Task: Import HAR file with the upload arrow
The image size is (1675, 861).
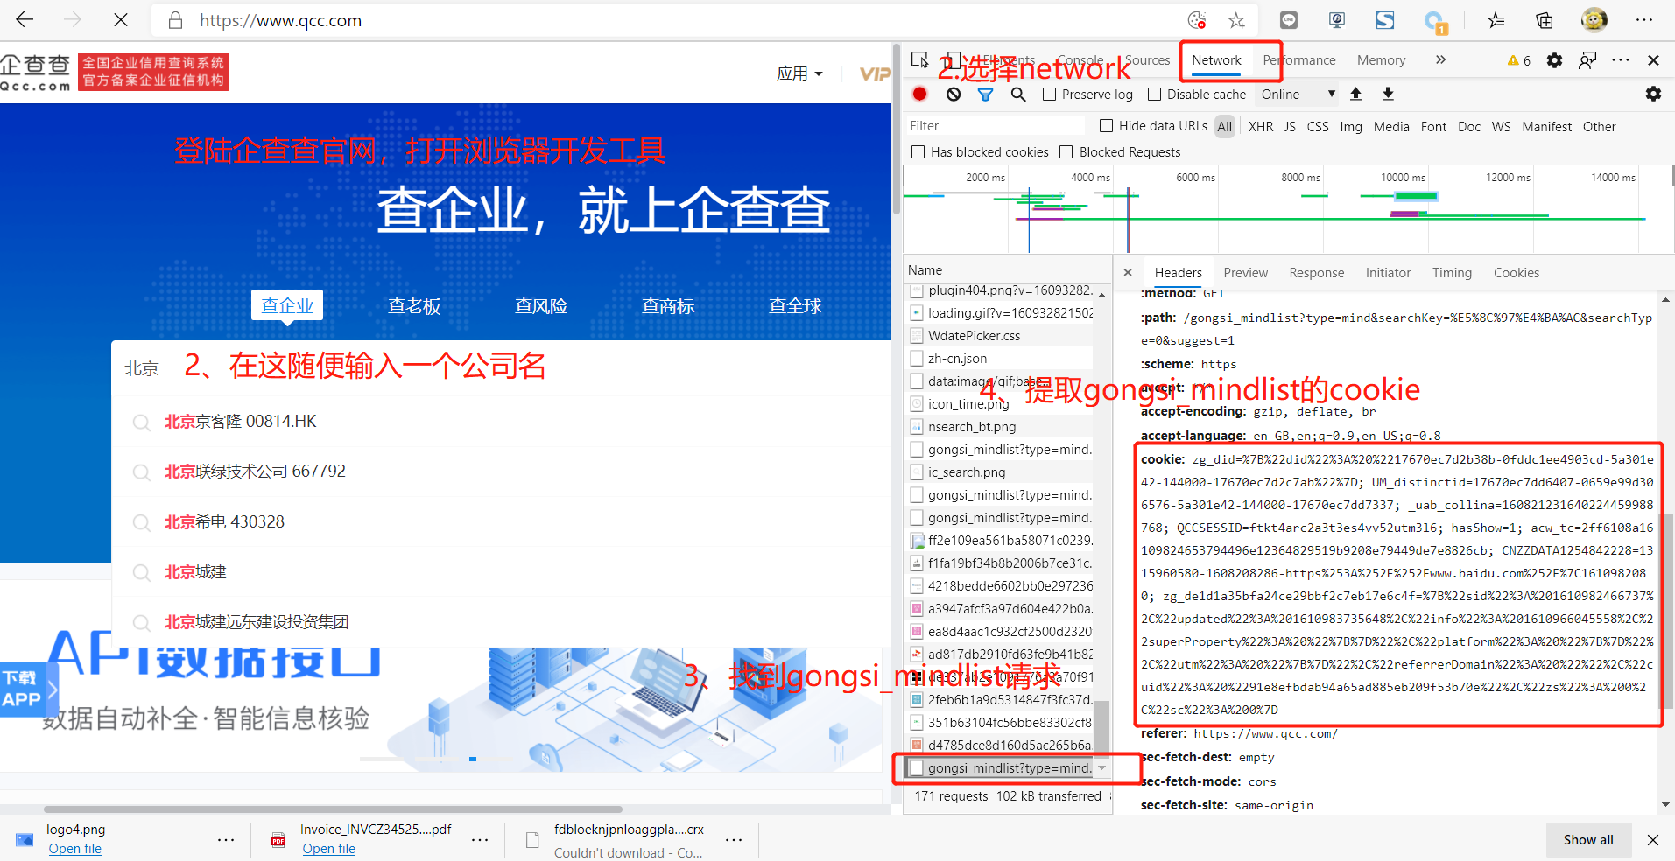Action: 1355,94
